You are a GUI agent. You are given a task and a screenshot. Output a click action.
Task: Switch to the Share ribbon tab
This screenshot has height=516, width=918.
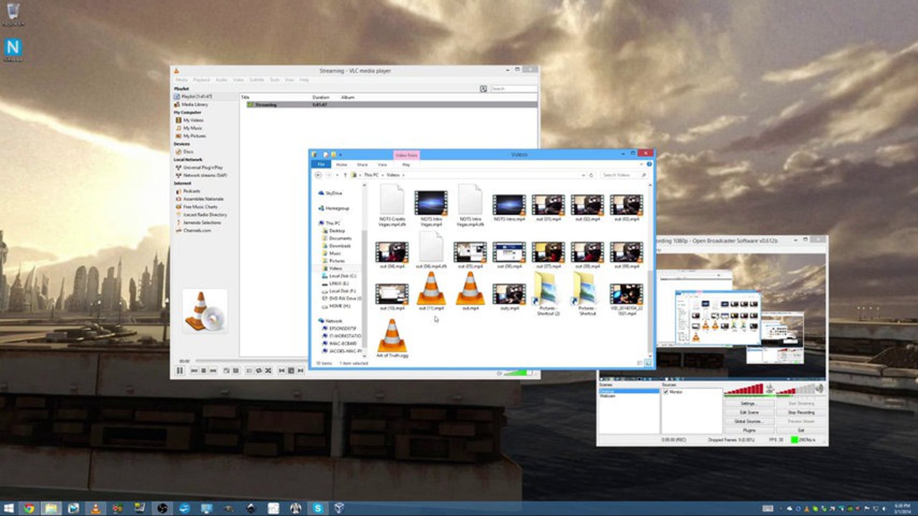[x=362, y=165]
